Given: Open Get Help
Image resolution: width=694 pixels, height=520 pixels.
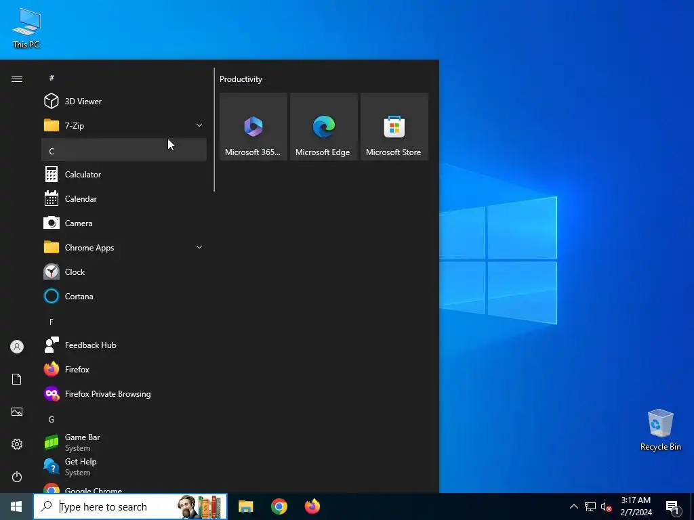Looking at the screenshot, I should click(x=124, y=467).
